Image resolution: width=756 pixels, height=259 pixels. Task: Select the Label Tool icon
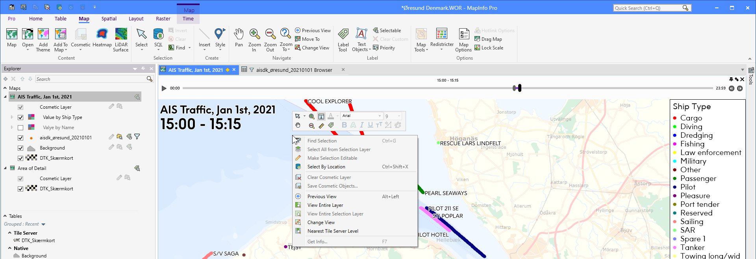343,40
